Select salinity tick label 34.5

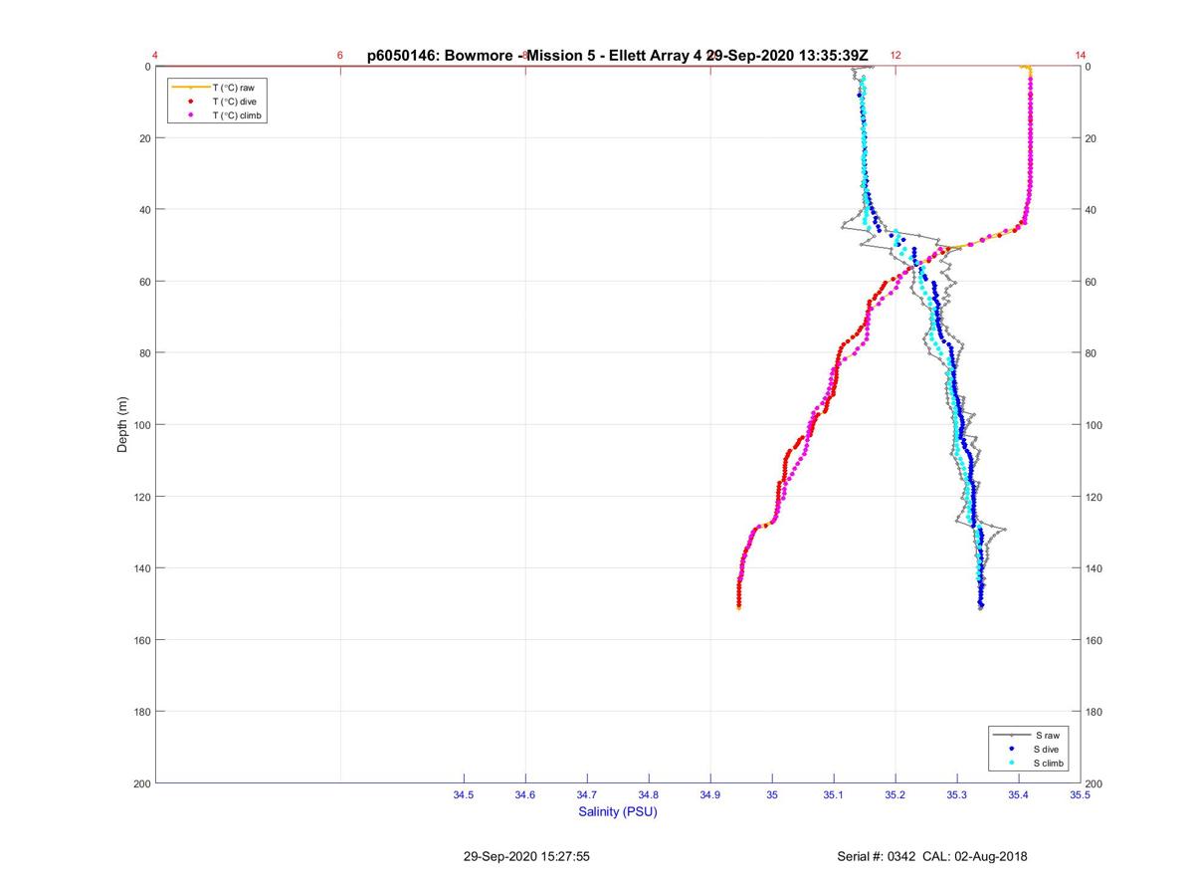click(464, 794)
